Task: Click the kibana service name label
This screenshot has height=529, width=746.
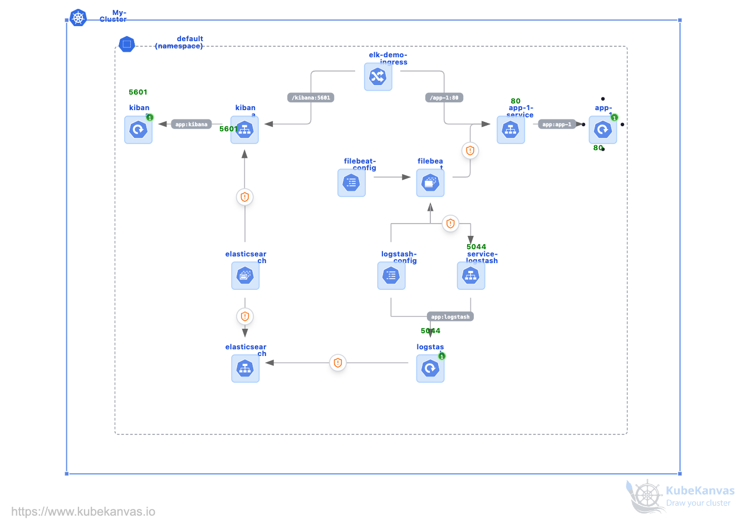Action: 246,111
